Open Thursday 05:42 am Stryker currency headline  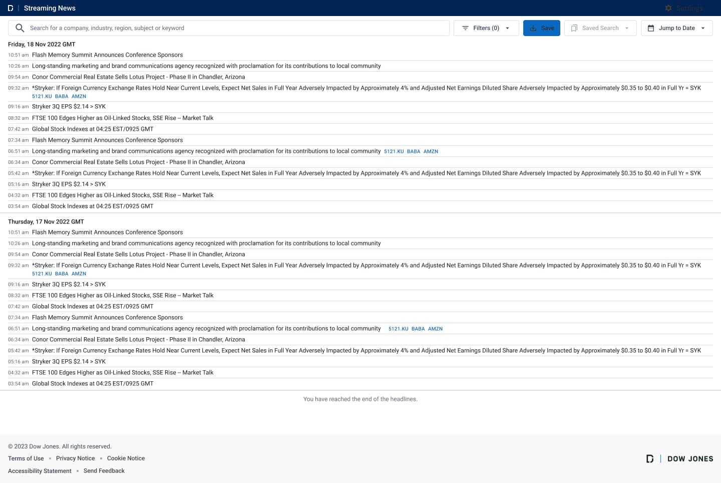(367, 351)
